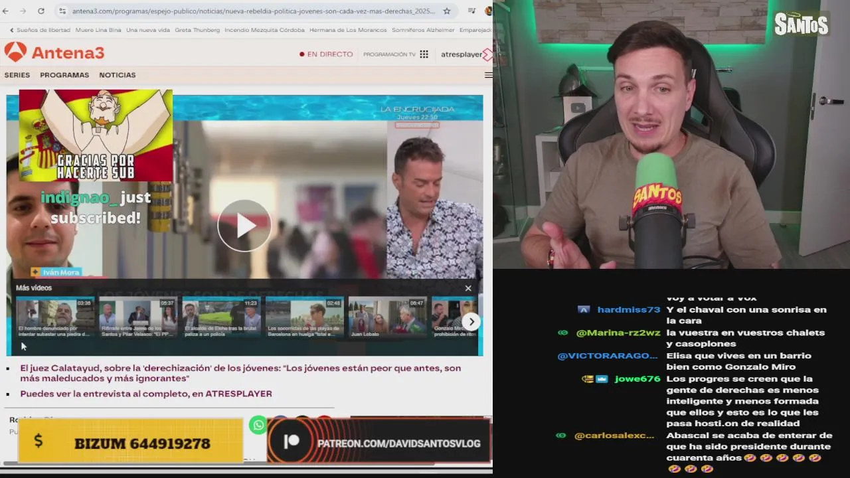Open the full interview on ATRESPLAYER link
This screenshot has height=478, width=850.
coord(146,394)
